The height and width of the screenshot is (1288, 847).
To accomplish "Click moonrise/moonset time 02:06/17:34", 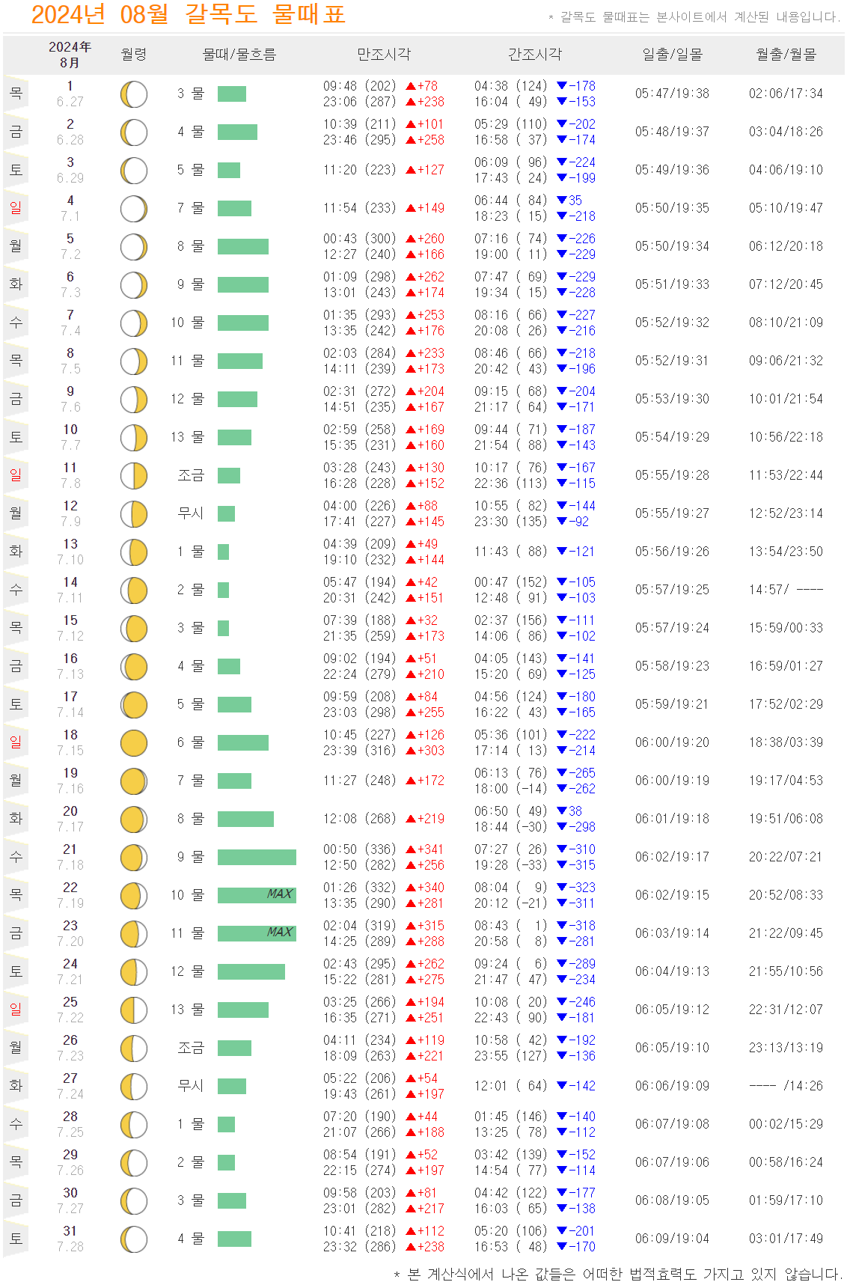I will [786, 94].
